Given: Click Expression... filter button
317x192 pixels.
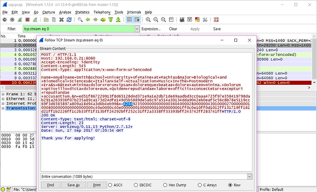Looking at the screenshot, I should pos(151,29).
